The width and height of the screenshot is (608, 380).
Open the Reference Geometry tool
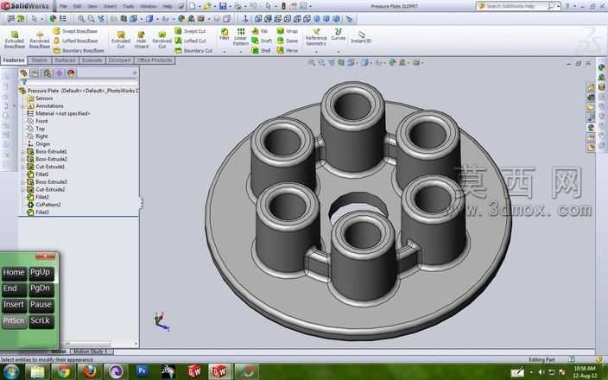coord(316,37)
